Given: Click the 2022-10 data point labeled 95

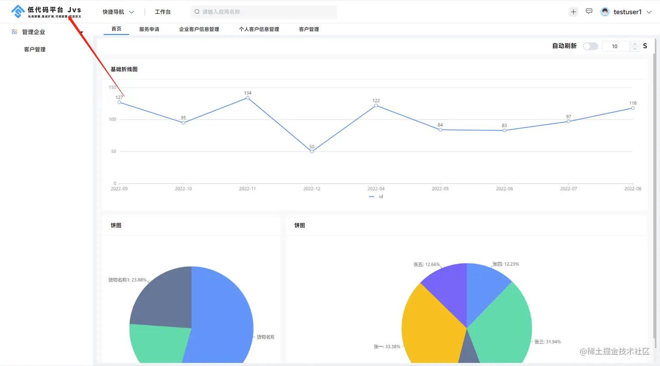Looking at the screenshot, I should coord(183,123).
